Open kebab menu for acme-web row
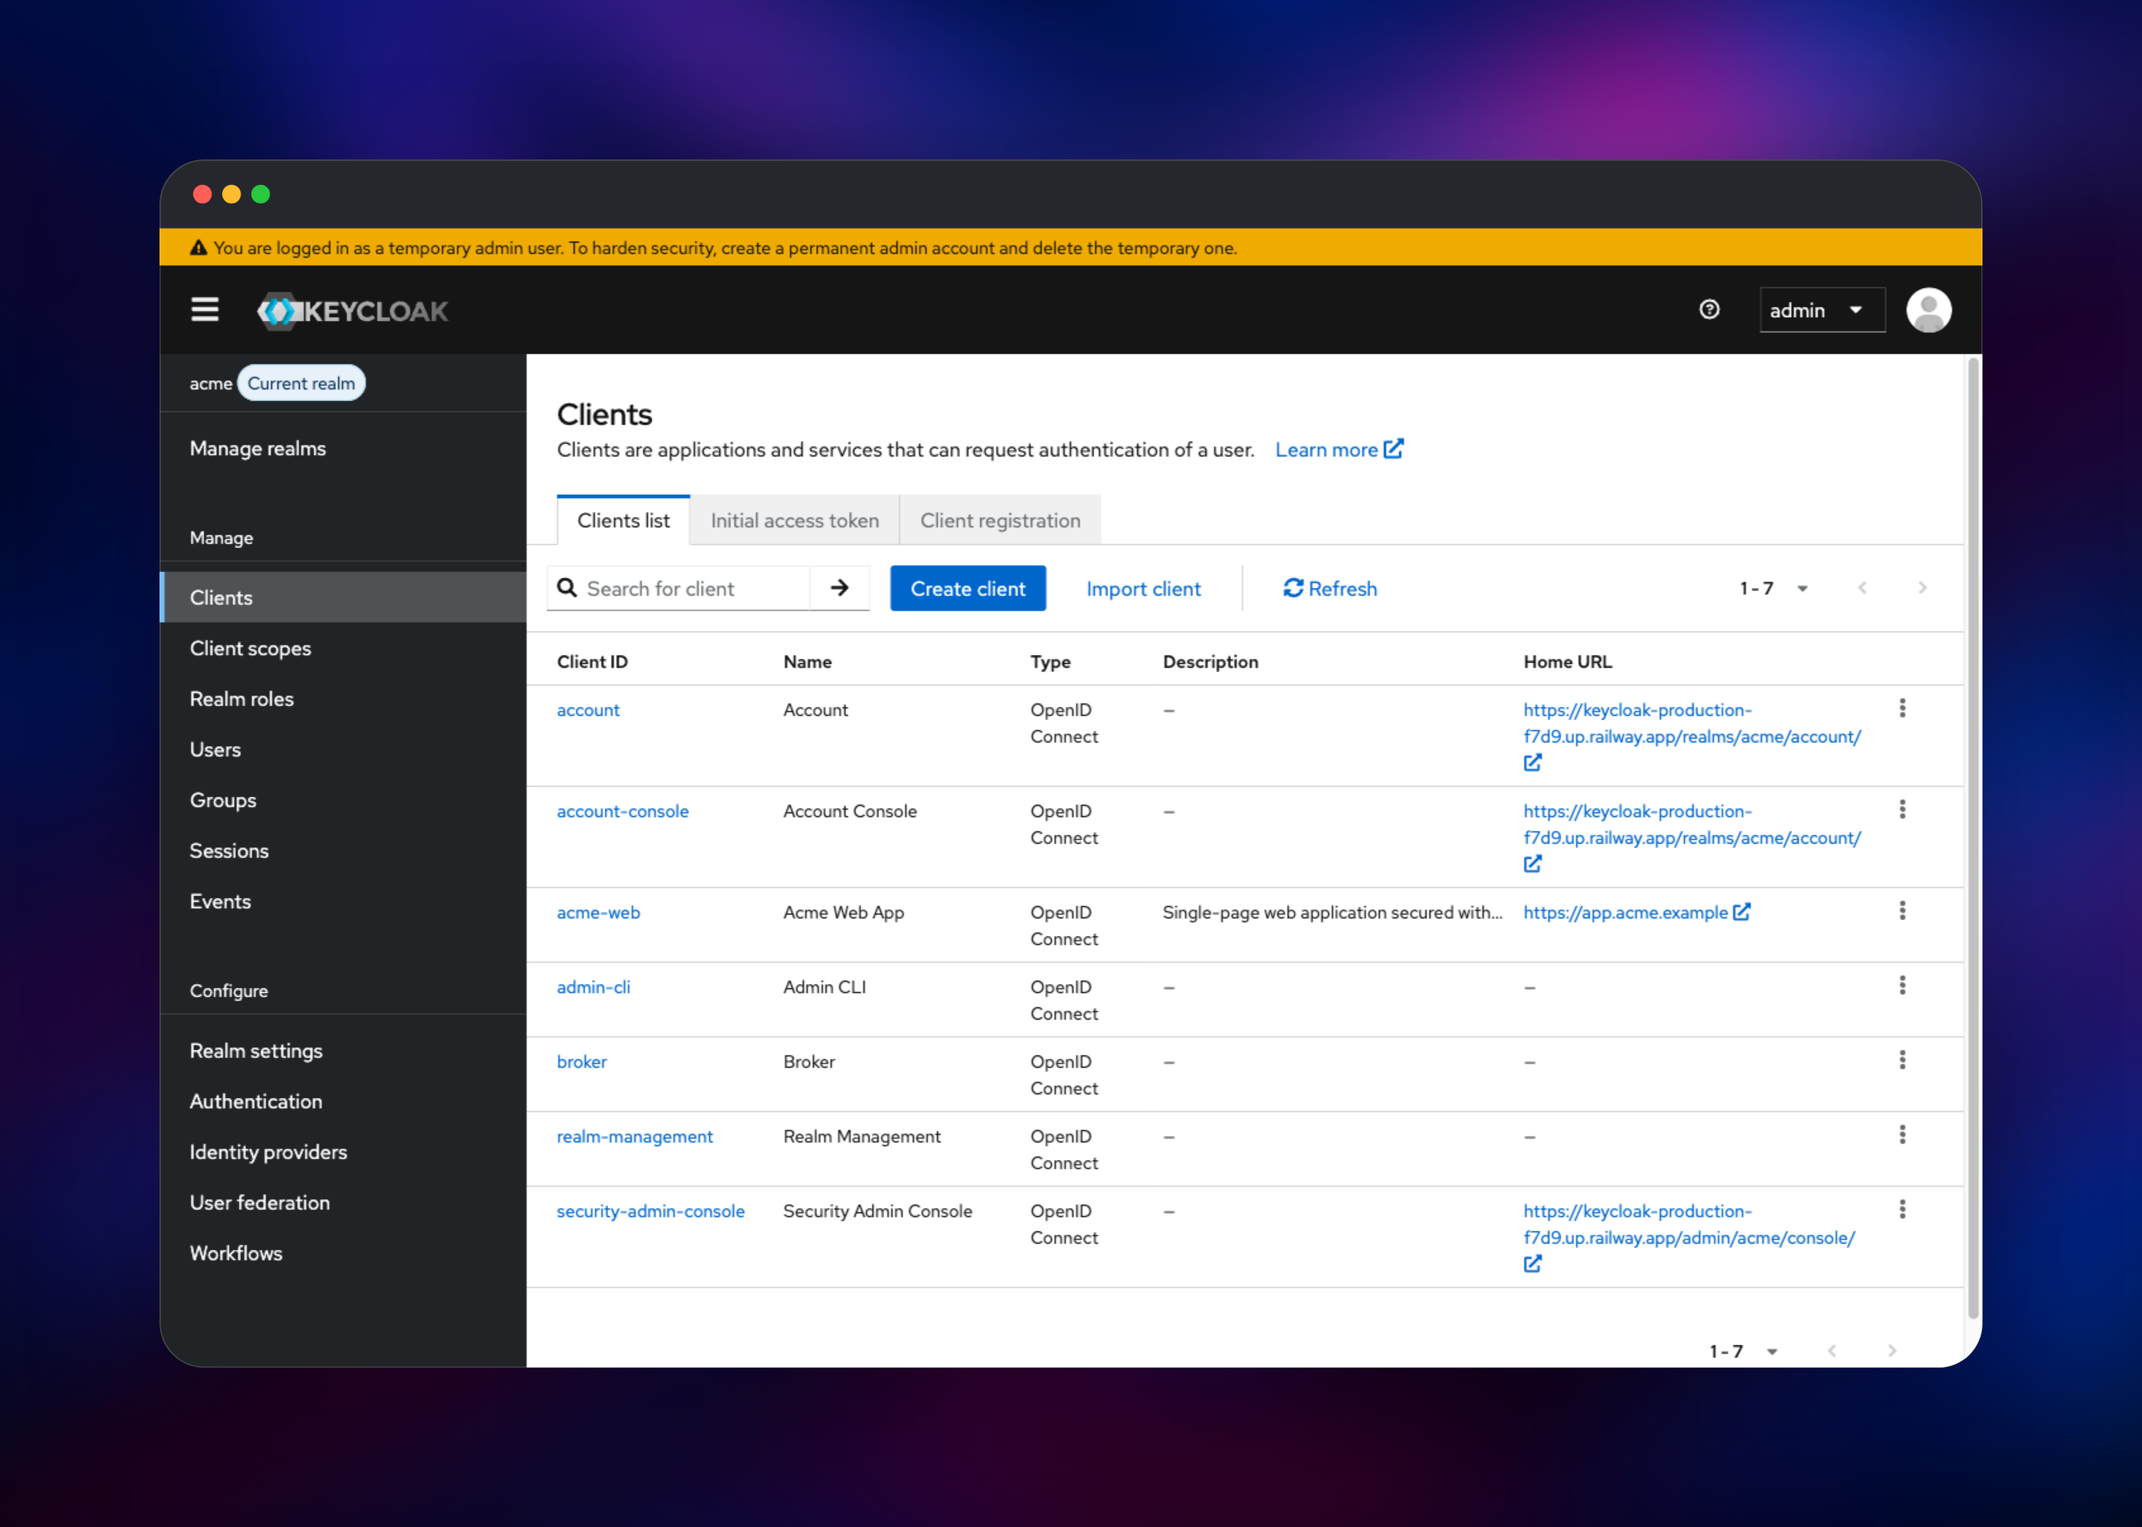The height and width of the screenshot is (1527, 2142). click(x=1901, y=910)
